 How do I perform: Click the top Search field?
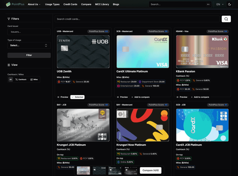click(x=180, y=4)
